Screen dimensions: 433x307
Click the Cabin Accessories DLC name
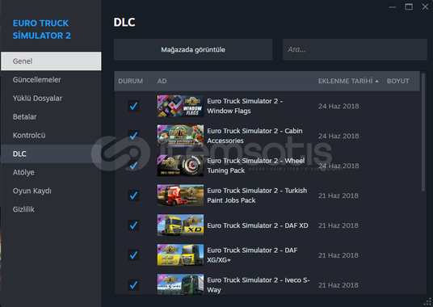[x=254, y=136]
